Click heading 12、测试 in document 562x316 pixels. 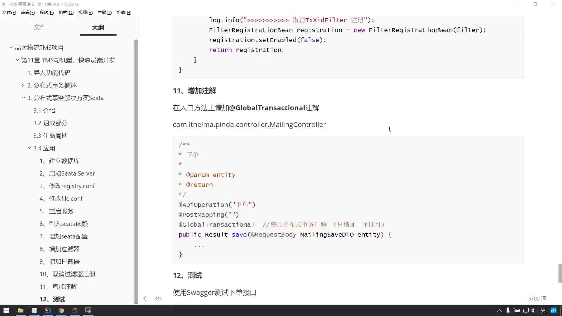click(x=187, y=275)
